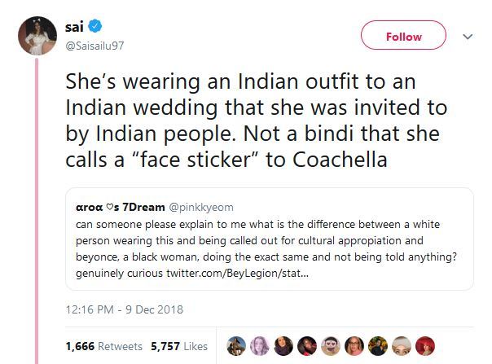Expand the tweet options chevron

click(x=468, y=37)
